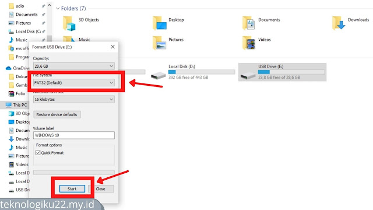
Task: Click Start to format the drive
Action: tap(72, 189)
